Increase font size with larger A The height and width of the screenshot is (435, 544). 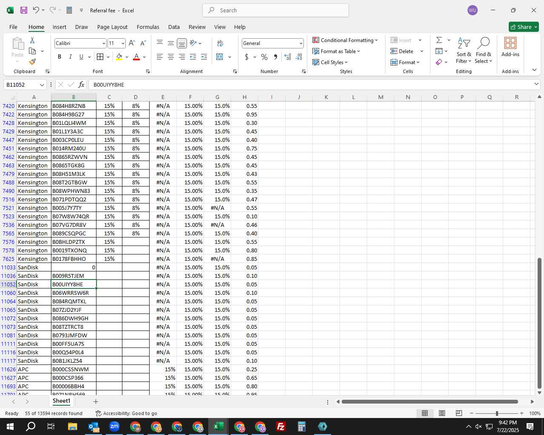click(132, 43)
